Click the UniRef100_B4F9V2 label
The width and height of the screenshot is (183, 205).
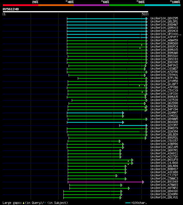pyautogui.click(x=164, y=65)
